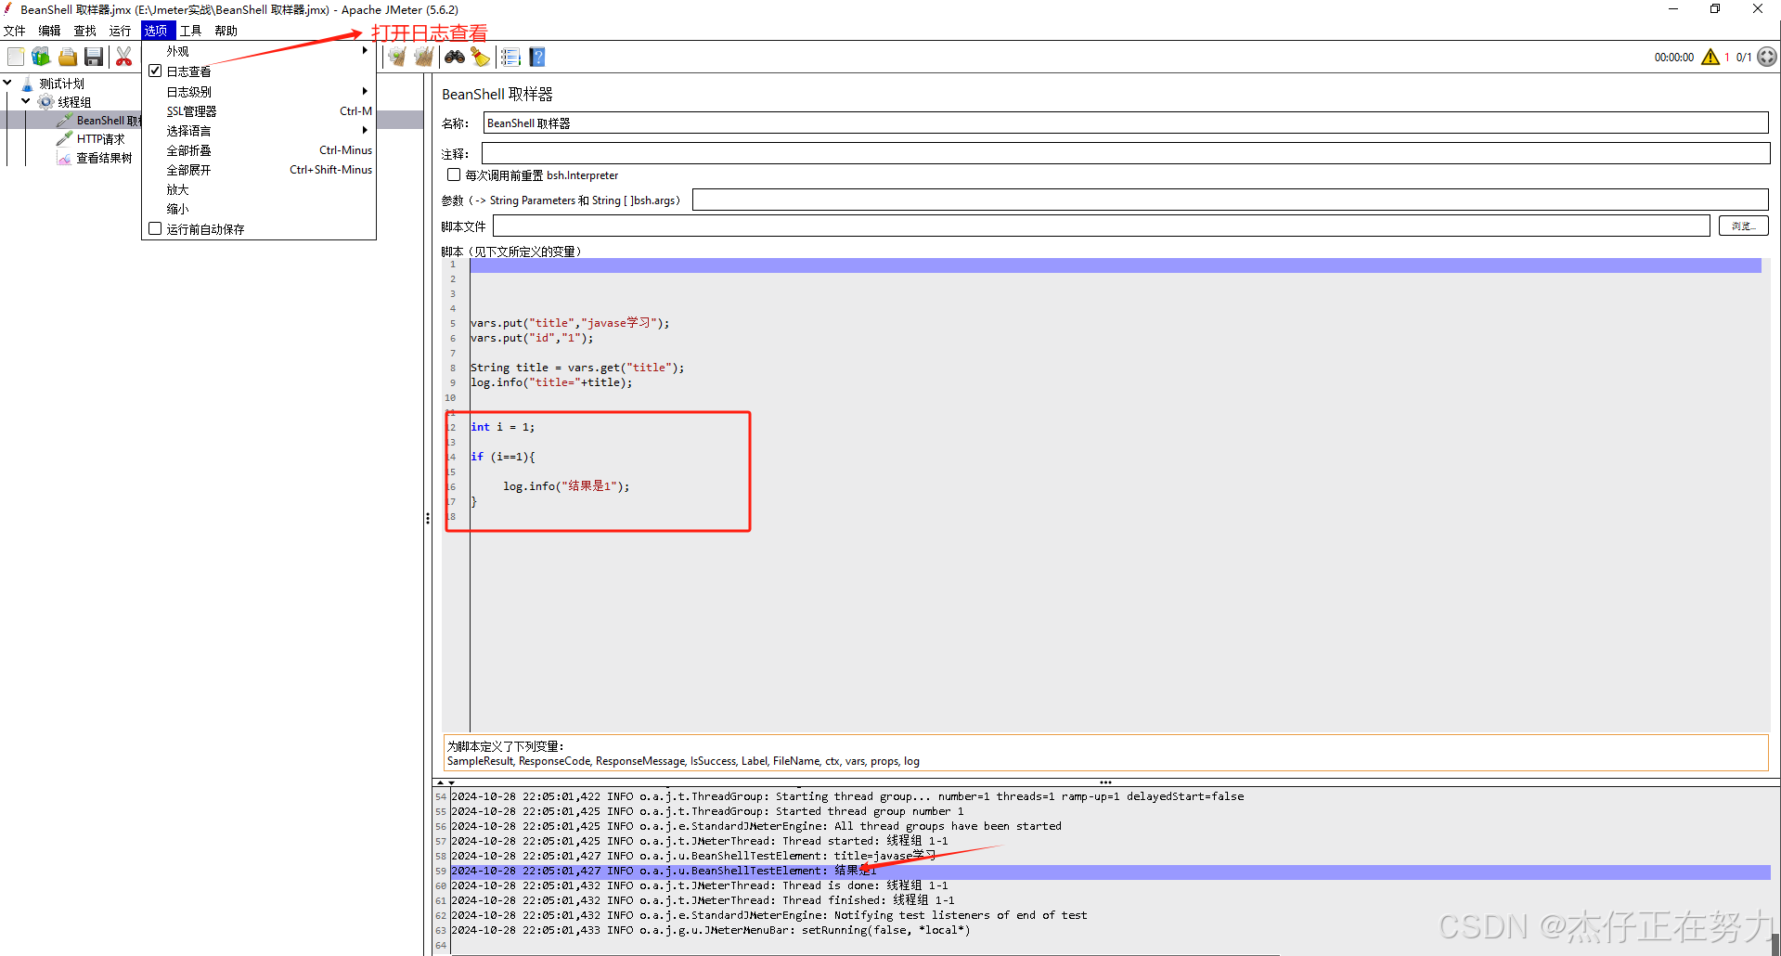Click the 浏览 browse button for script file
This screenshot has height=956, width=1781.
click(x=1743, y=226)
